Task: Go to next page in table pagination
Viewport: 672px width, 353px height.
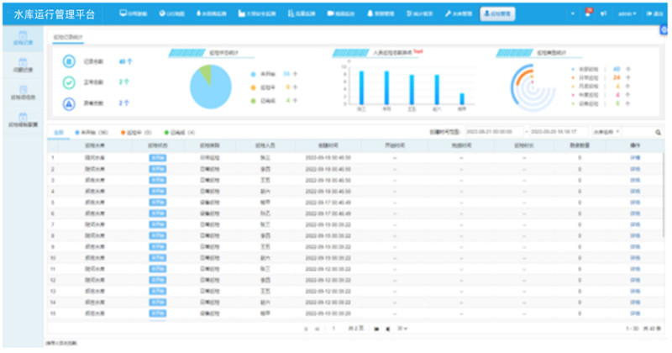Action: click(377, 328)
